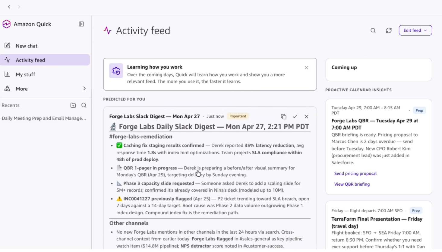The width and height of the screenshot is (442, 252).
Task: Mark the Slack Digest as done
Action: point(295,117)
